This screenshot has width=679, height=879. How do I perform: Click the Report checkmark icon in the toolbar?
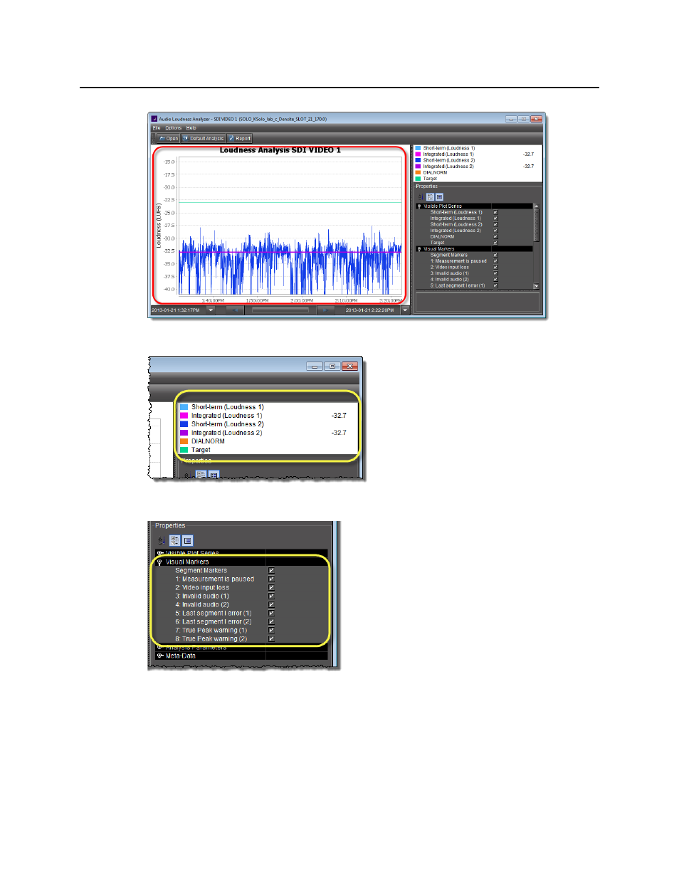point(231,138)
